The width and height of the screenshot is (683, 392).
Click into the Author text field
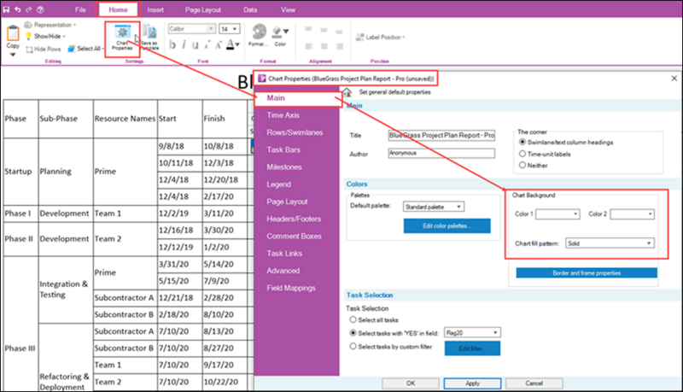441,154
